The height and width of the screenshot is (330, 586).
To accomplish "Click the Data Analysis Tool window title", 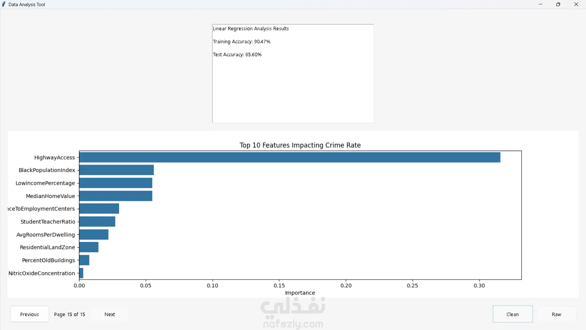I will (x=27, y=5).
